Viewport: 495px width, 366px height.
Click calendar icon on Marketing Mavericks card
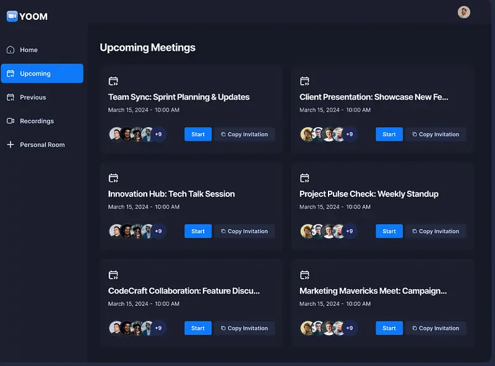pyautogui.click(x=304, y=275)
